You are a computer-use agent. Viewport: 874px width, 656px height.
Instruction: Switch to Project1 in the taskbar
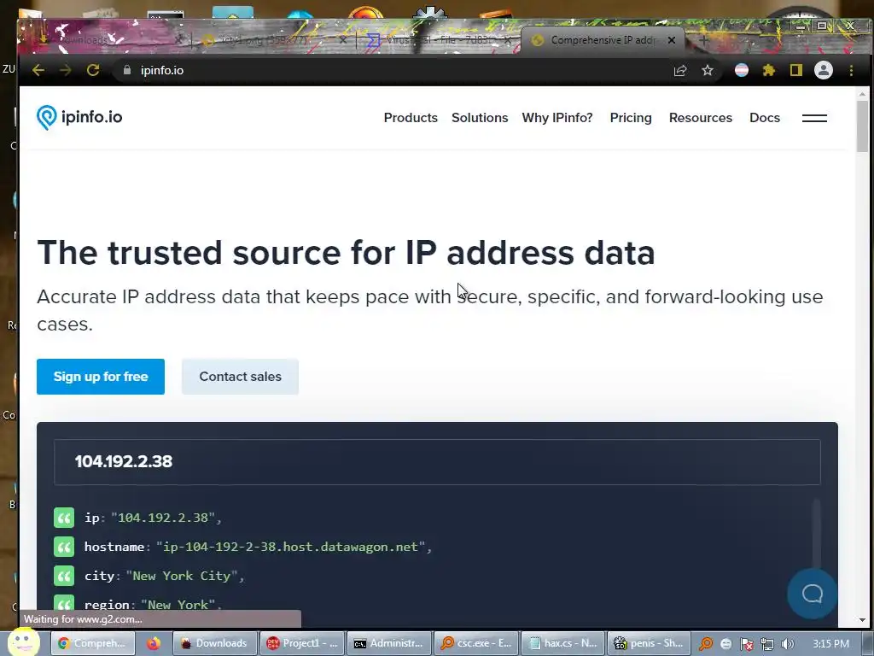(301, 643)
